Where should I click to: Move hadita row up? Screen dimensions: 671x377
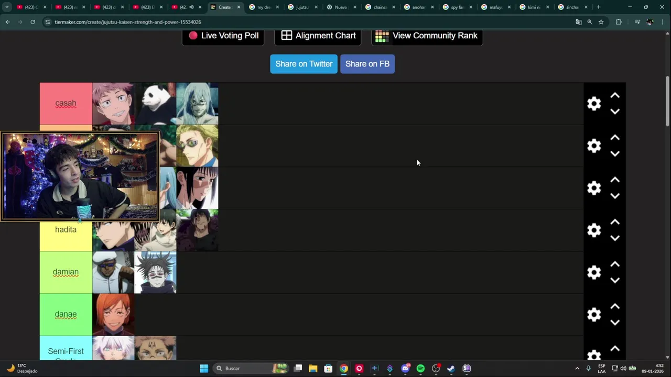615,222
